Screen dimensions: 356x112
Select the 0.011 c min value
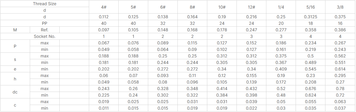104,108
